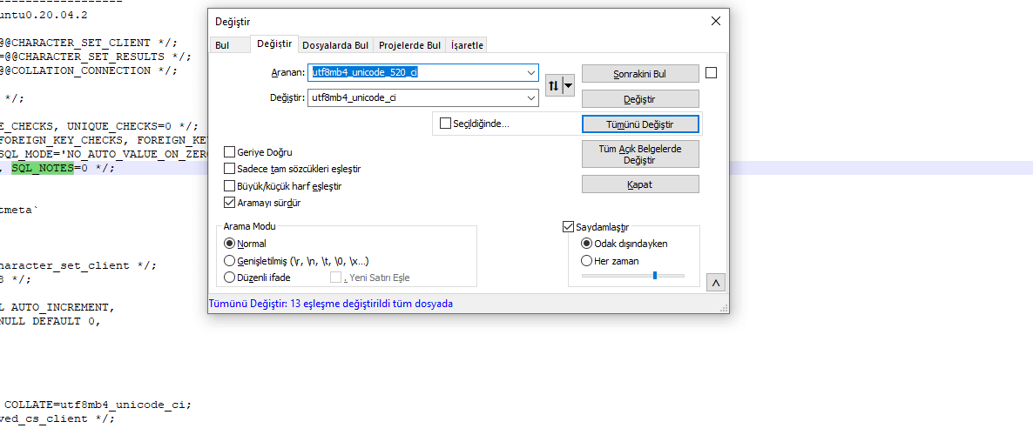Switch to the İşaretle tab
Screen dimensions: 1033x435
click(467, 45)
